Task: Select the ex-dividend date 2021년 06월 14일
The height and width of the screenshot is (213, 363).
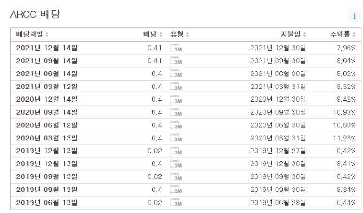Action: pos(47,73)
